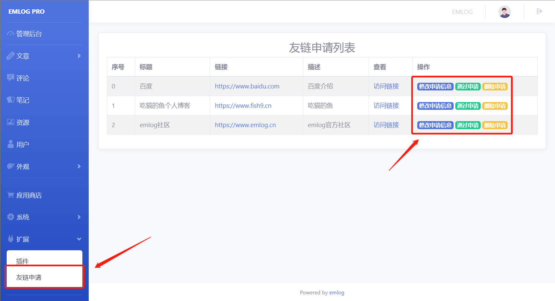Click the gear icon beside 系统

point(11,217)
